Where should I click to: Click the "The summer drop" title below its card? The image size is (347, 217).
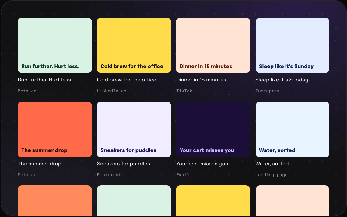pos(39,164)
